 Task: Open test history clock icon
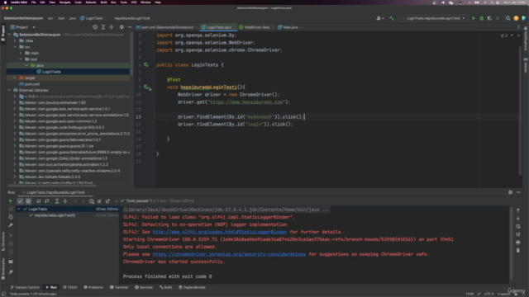pos(92,201)
